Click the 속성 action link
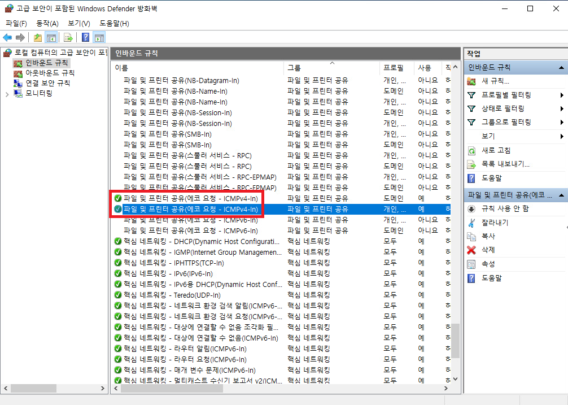Image resolution: width=568 pixels, height=405 pixels. point(488,264)
